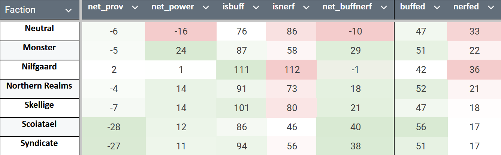Open the buffed column dropdown arrow
This screenshot has height=155, width=501.
pyautogui.click(x=436, y=7)
